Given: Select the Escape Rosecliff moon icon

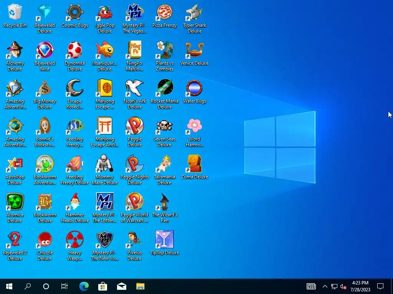Looking at the screenshot, I should (75, 88).
